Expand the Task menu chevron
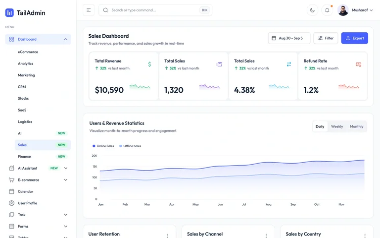Image resolution: width=380 pixels, height=238 pixels. click(x=66, y=215)
